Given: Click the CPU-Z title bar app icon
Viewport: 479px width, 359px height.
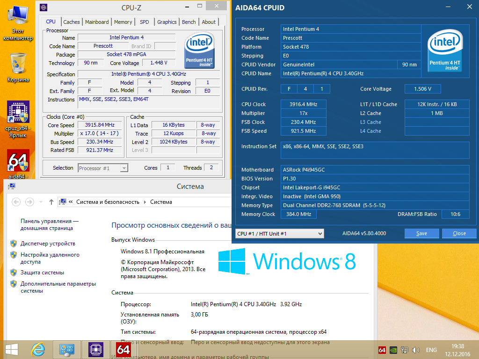Looking at the screenshot, I should [44, 7].
